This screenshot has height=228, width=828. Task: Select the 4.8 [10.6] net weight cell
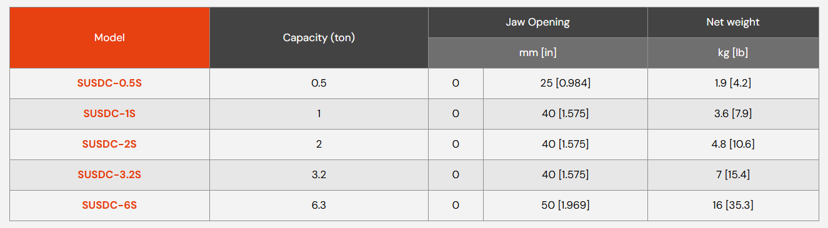[x=733, y=145]
